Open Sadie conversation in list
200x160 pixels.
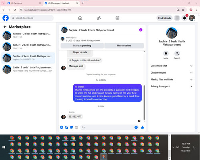[28, 69]
